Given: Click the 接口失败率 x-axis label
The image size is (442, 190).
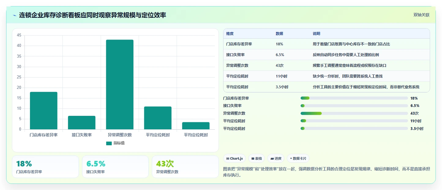Looking at the screenshot, I should pos(82,135).
